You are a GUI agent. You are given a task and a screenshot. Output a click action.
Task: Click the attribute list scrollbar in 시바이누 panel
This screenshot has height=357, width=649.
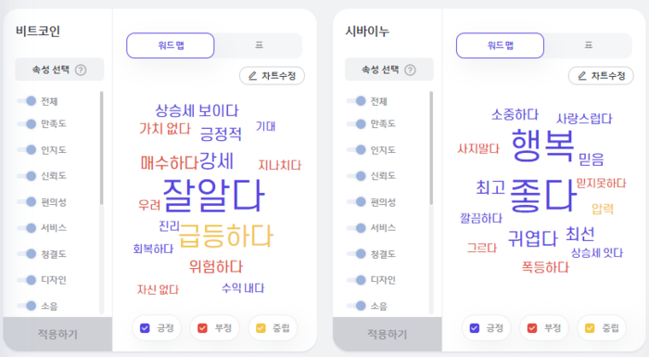(x=431, y=147)
